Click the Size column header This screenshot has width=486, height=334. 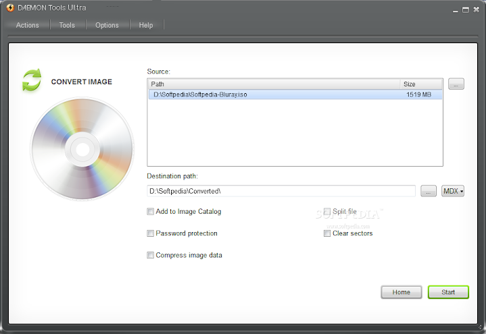point(421,84)
